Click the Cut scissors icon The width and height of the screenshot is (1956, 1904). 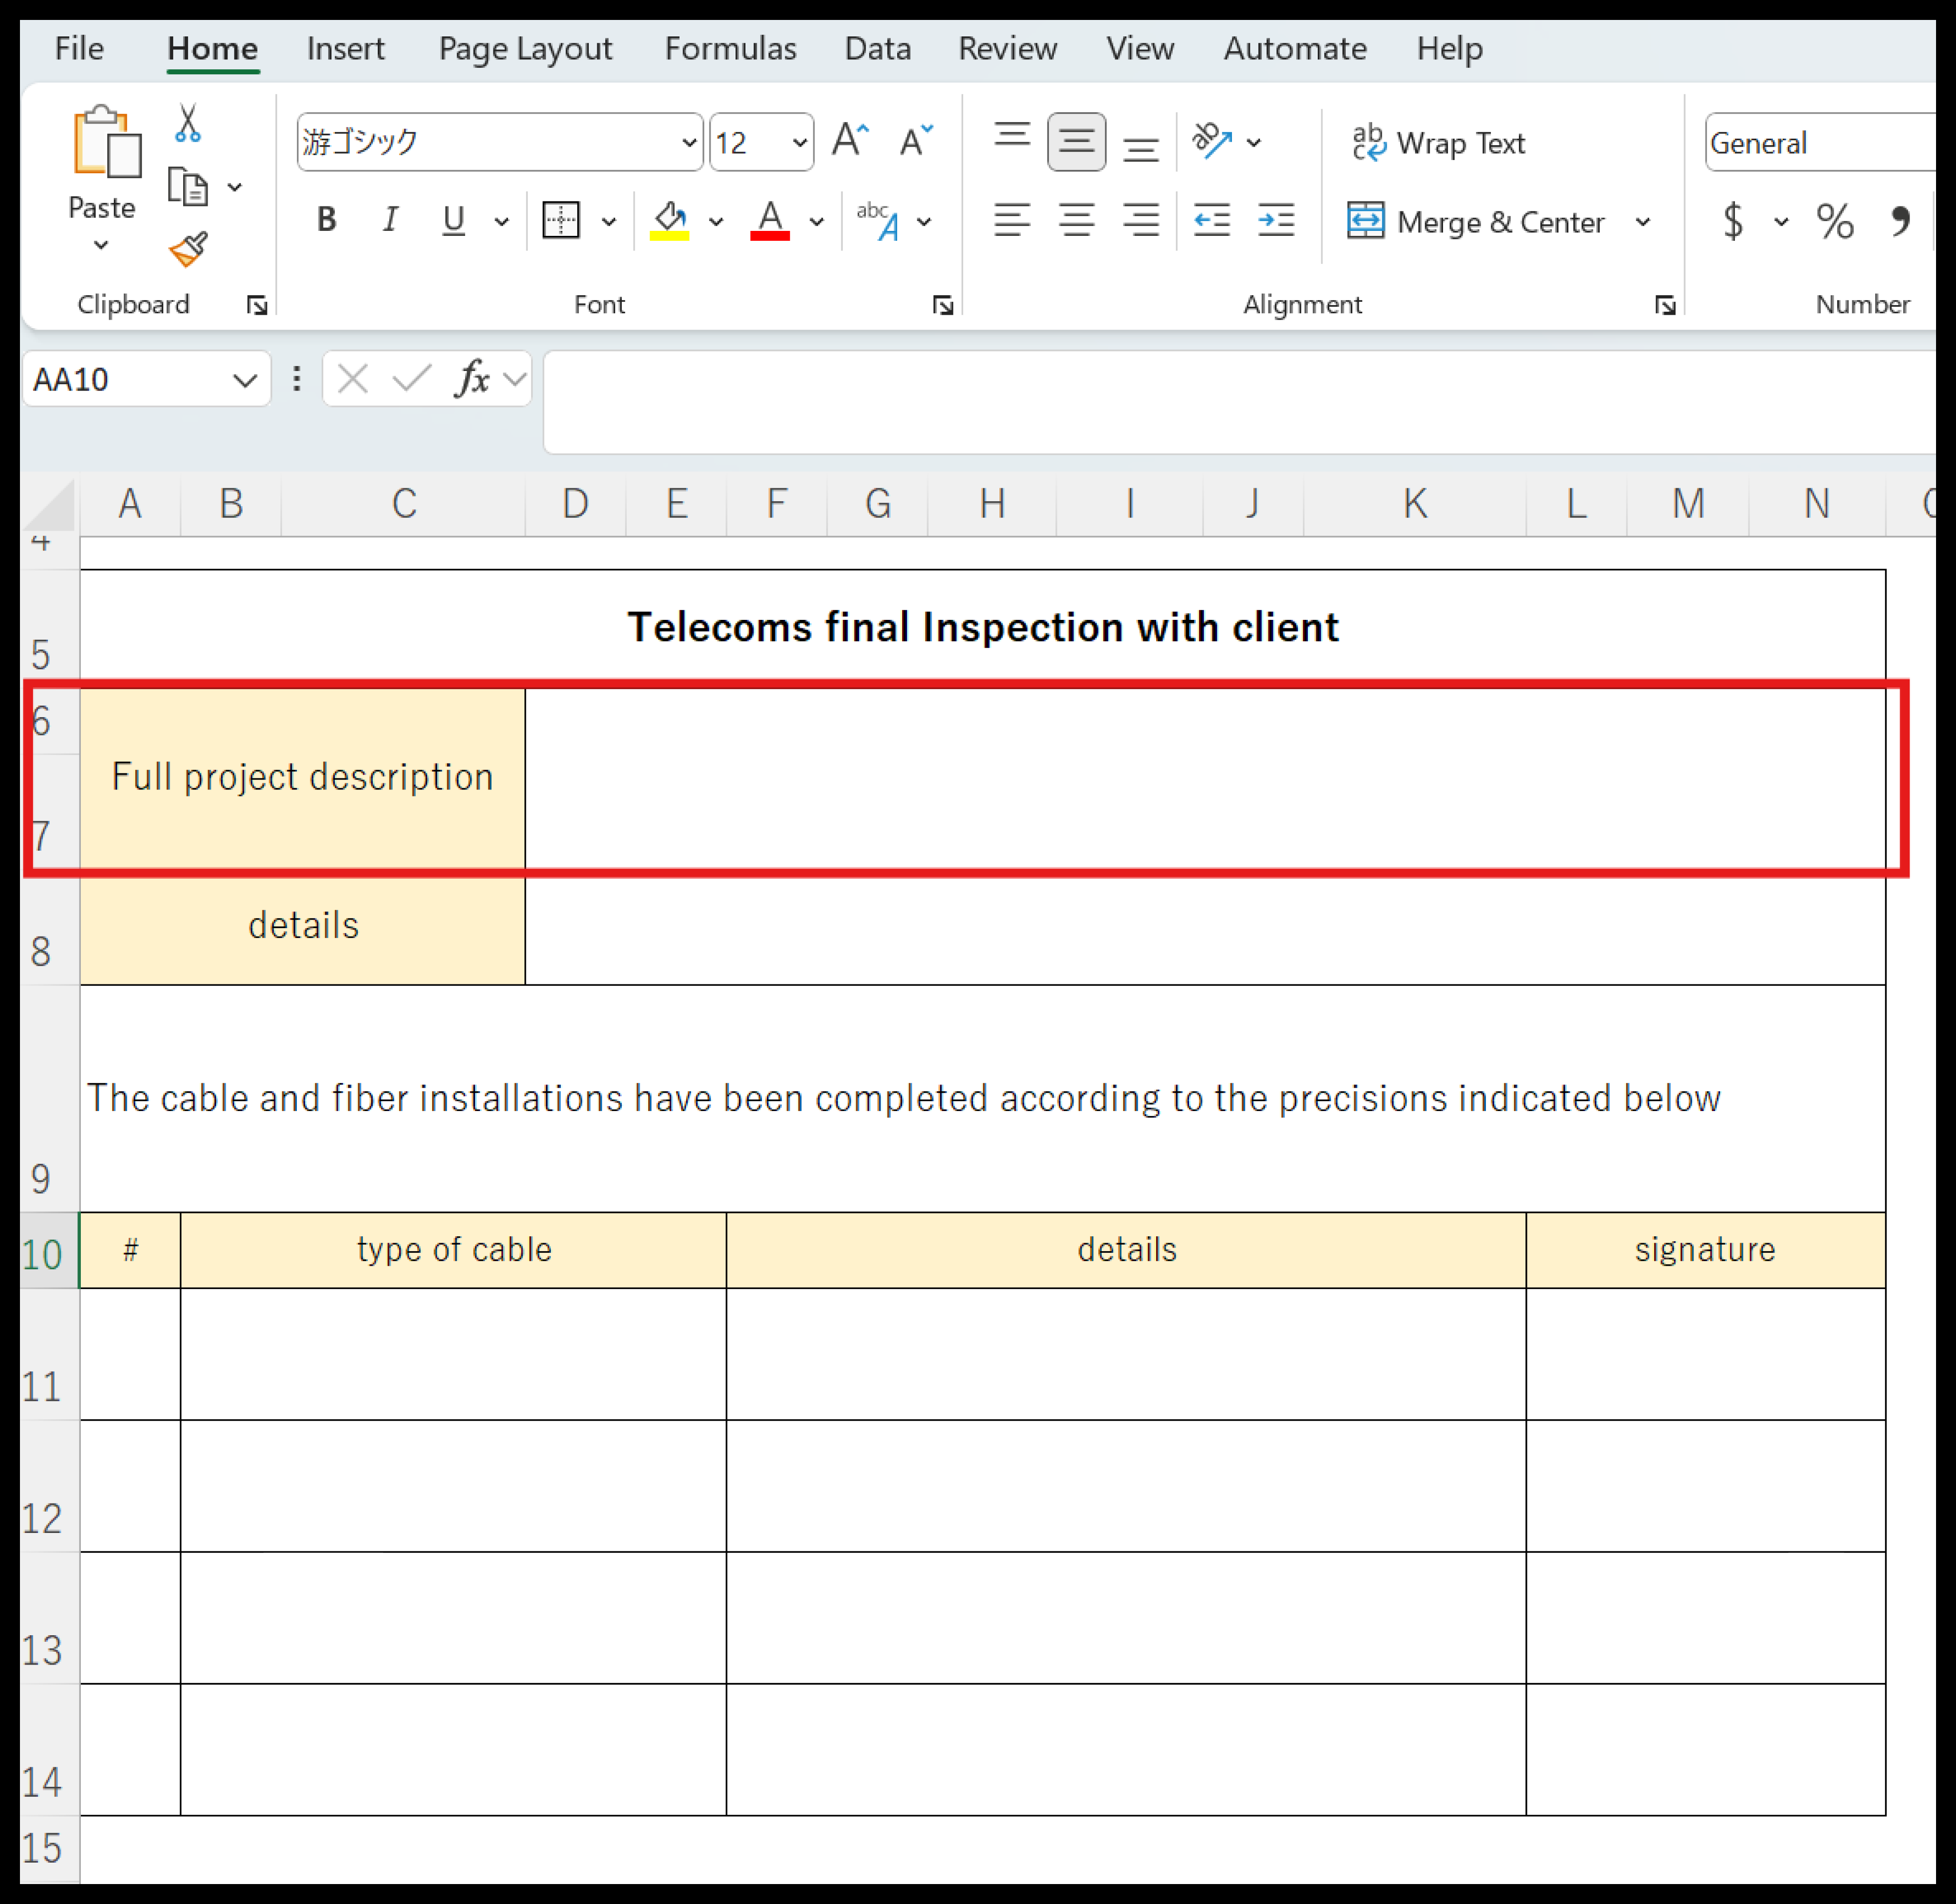(x=187, y=124)
